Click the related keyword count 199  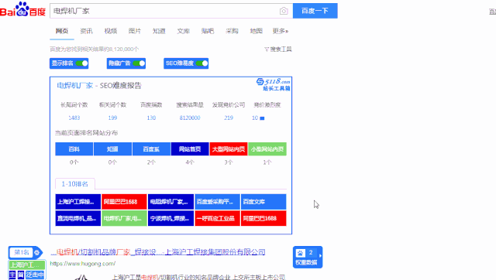[x=112, y=118]
